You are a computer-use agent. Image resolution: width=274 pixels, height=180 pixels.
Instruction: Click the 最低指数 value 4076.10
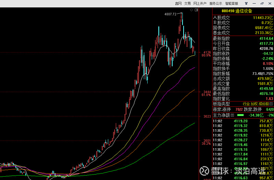tap(266, 94)
